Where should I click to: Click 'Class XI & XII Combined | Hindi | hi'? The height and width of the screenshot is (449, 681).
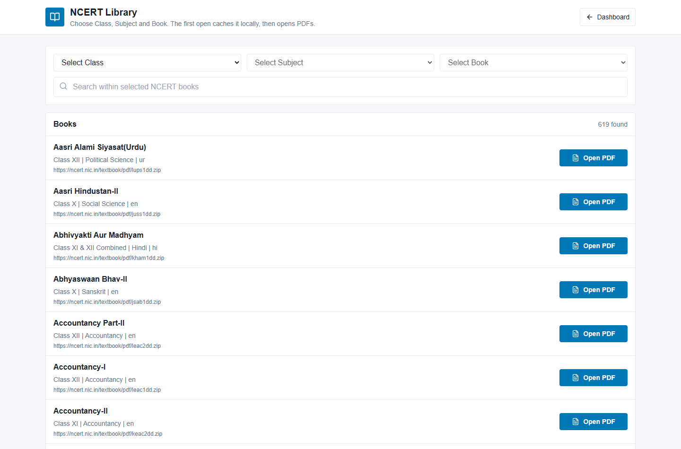(105, 248)
